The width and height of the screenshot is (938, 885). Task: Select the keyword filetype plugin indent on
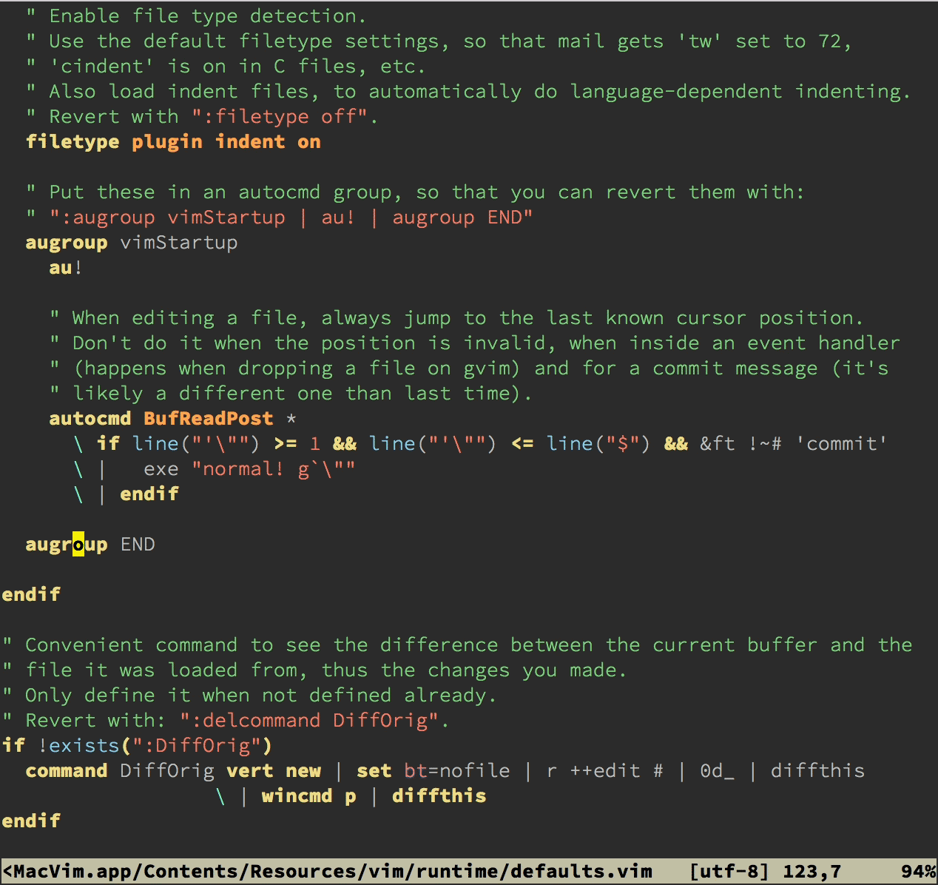[173, 141]
